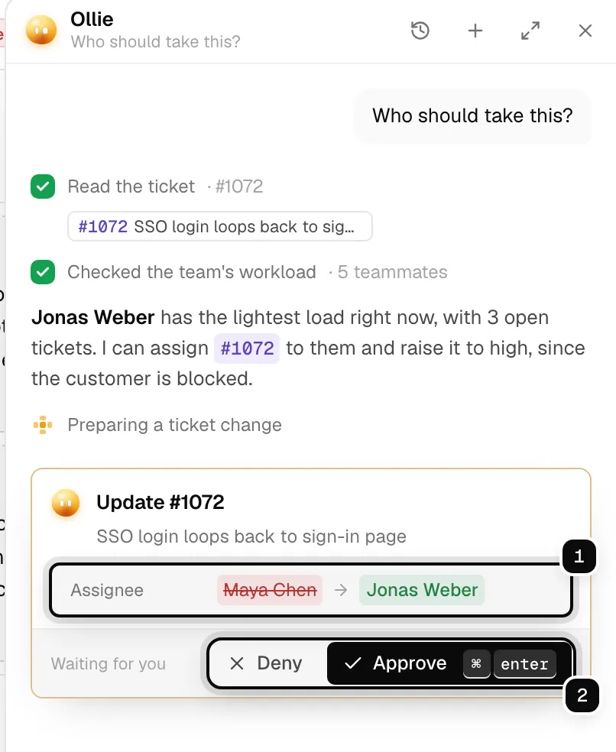
Task: Expand panel with diagonal arrows icon
Action: pos(530,31)
